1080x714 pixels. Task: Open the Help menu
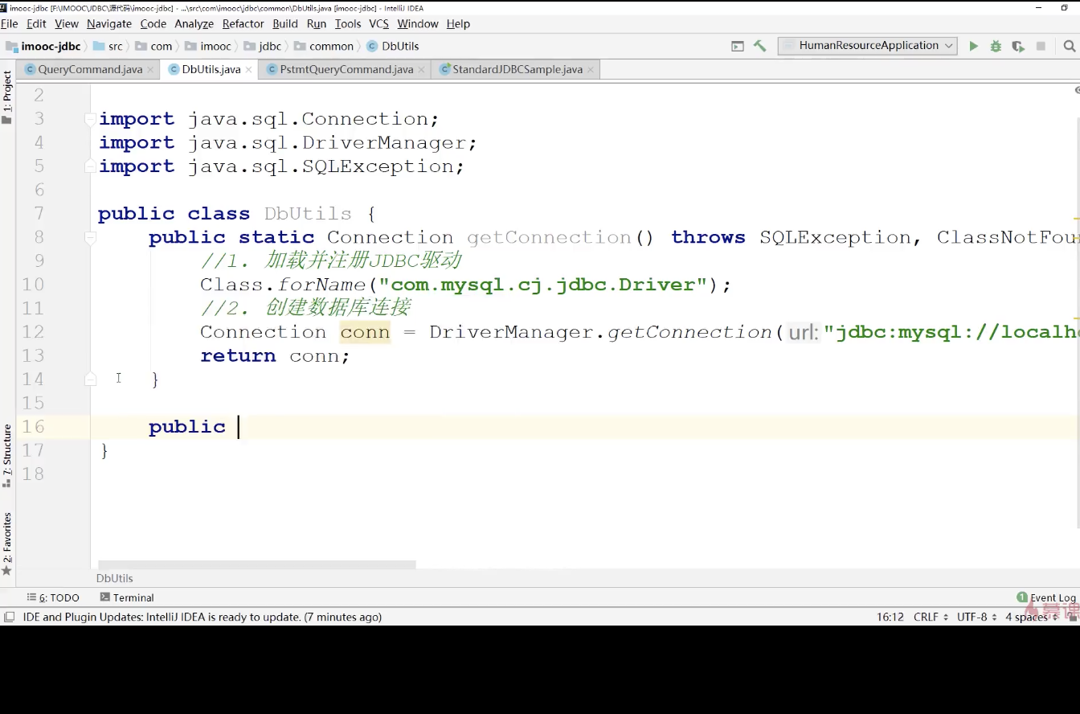[x=458, y=24]
